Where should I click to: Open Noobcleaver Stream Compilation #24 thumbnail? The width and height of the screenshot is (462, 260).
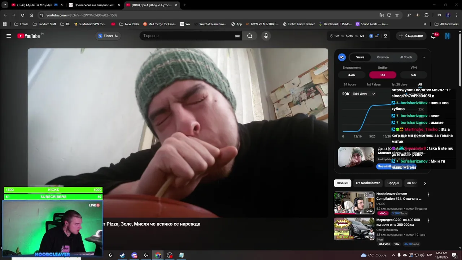tap(354, 203)
